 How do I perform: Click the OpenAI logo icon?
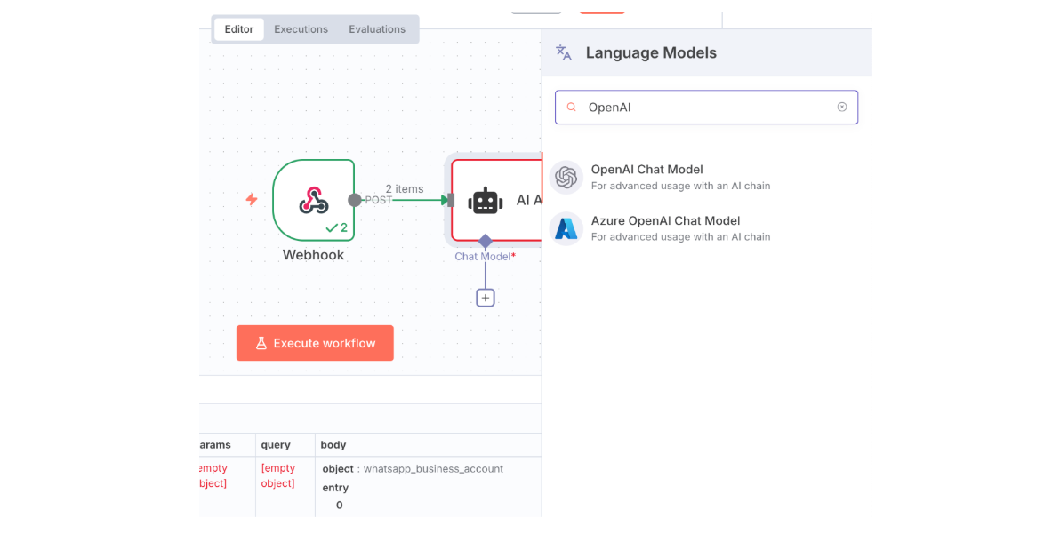click(x=566, y=178)
